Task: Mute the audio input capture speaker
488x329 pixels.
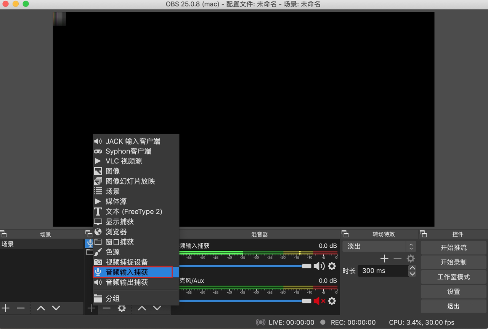Action: 318,266
